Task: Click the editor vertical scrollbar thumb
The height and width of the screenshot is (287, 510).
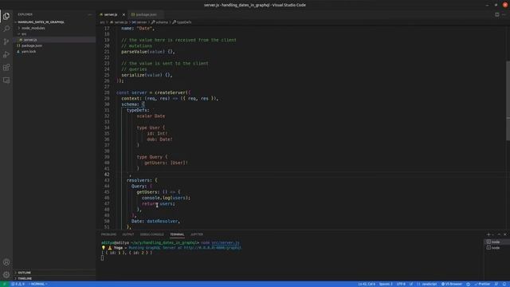Action: coord(508,101)
